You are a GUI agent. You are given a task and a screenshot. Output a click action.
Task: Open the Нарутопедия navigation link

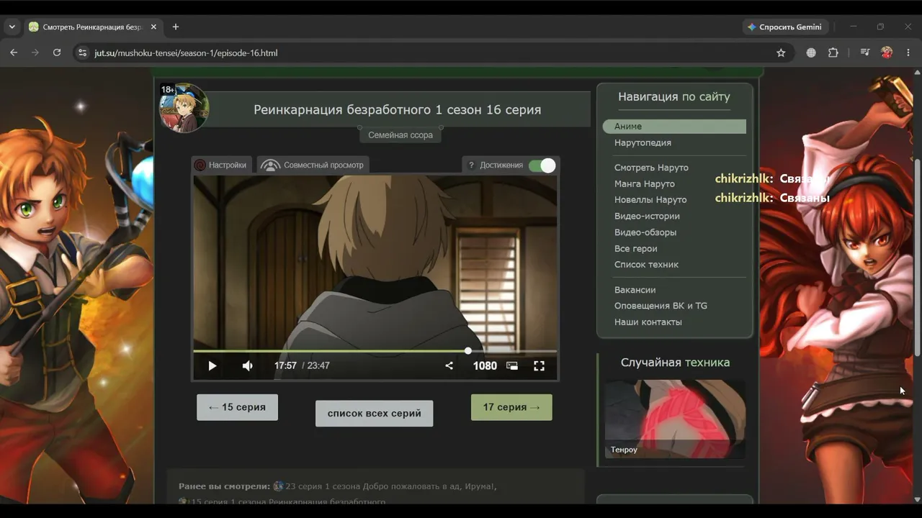(x=643, y=142)
